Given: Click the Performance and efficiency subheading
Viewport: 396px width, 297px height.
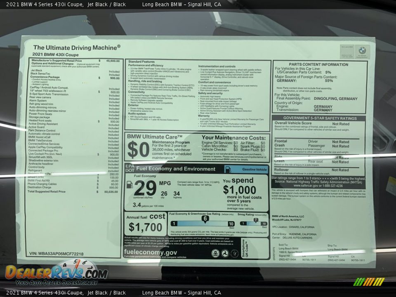Looking at the screenshot, I should pyautogui.click(x=146, y=66).
